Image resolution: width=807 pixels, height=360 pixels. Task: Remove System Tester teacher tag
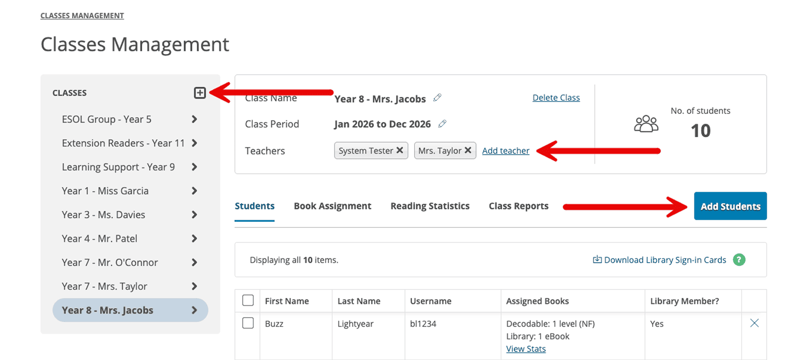pos(399,150)
